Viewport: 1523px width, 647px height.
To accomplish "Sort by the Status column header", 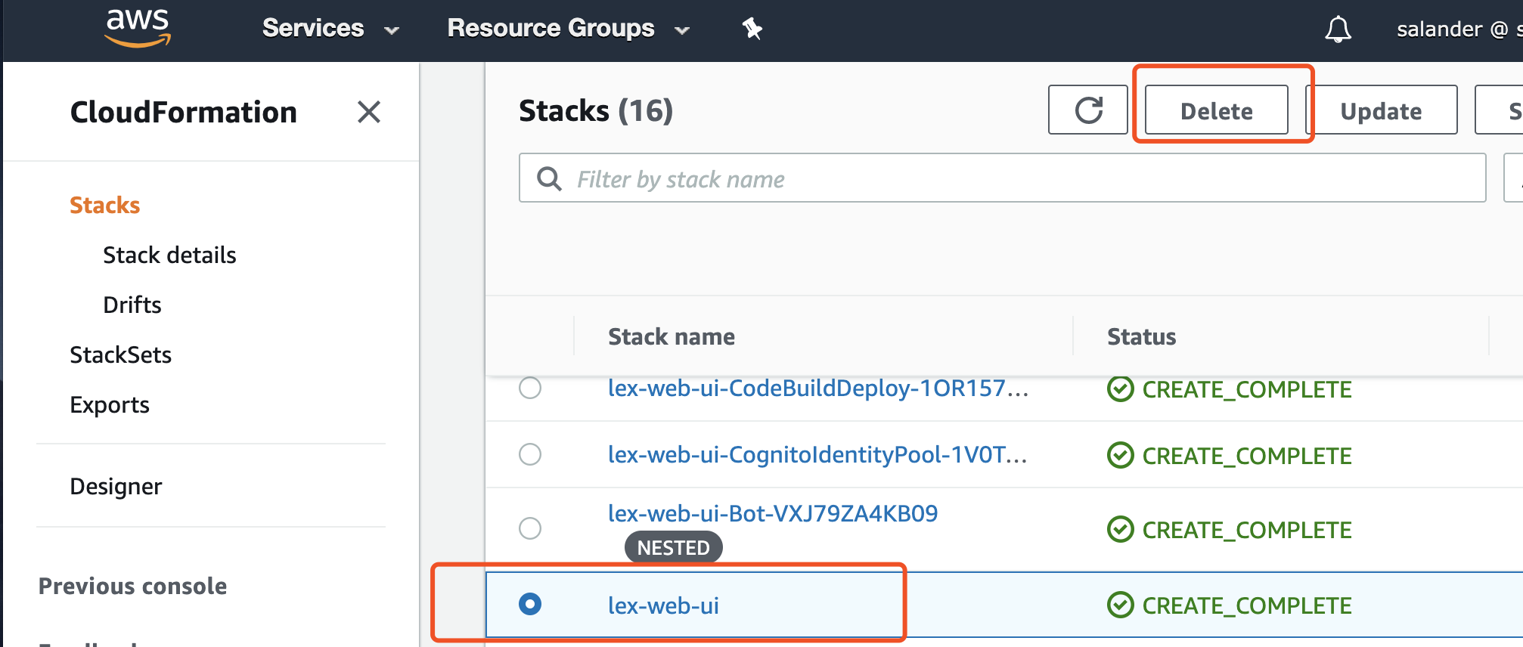I will (1142, 336).
